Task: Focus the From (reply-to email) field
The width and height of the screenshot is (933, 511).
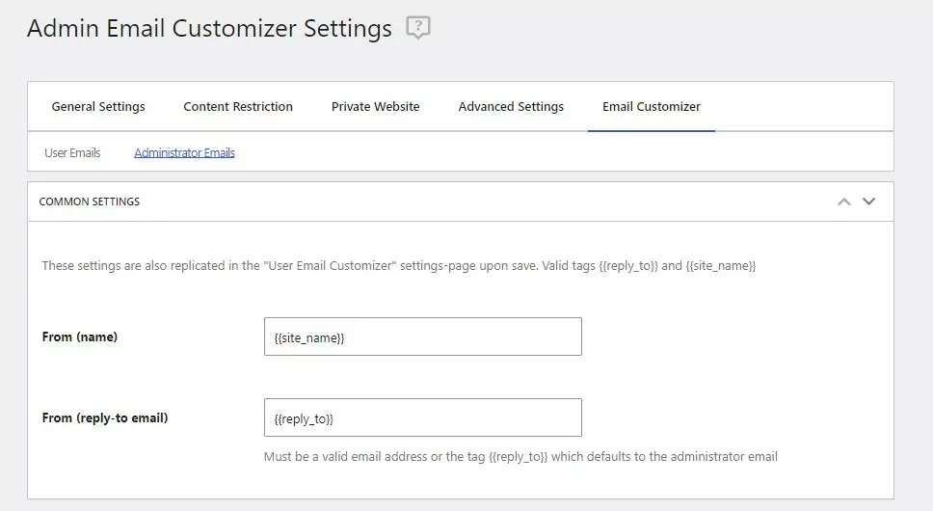Action: 423,417
